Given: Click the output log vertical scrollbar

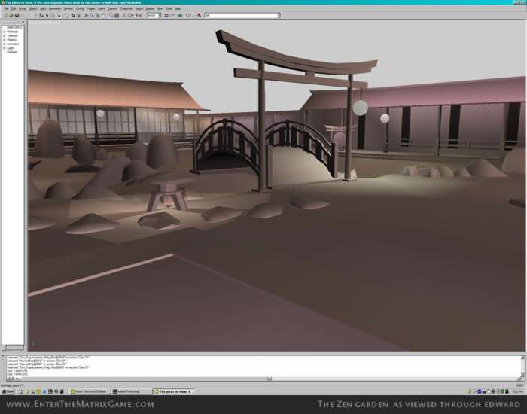Looking at the screenshot, I should 522,367.
